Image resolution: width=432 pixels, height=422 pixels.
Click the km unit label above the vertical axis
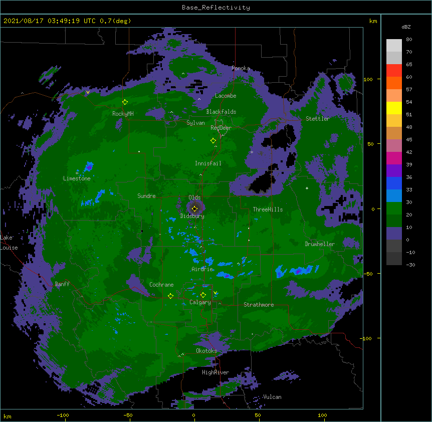point(373,21)
